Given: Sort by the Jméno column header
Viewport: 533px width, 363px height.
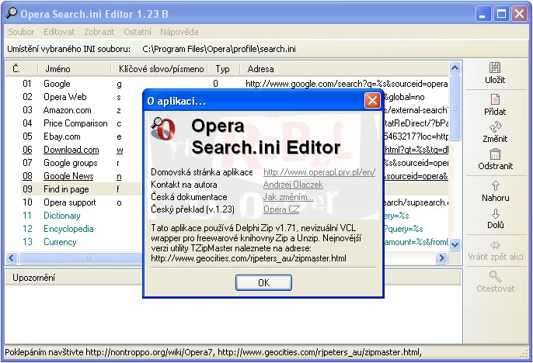Looking at the screenshot, I should [x=74, y=69].
